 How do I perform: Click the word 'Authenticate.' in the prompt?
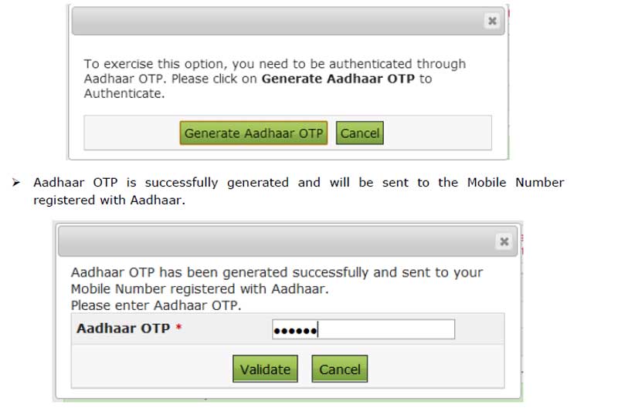(x=124, y=94)
